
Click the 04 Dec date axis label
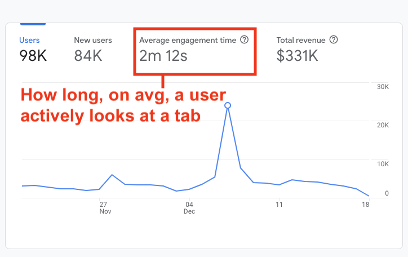coord(190,208)
